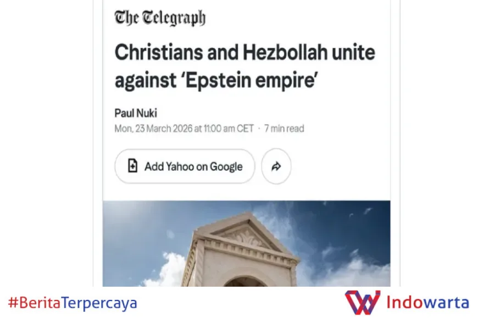Click the document-plus icon beside Add Yahoo
This screenshot has width=478, height=318.
click(132, 166)
